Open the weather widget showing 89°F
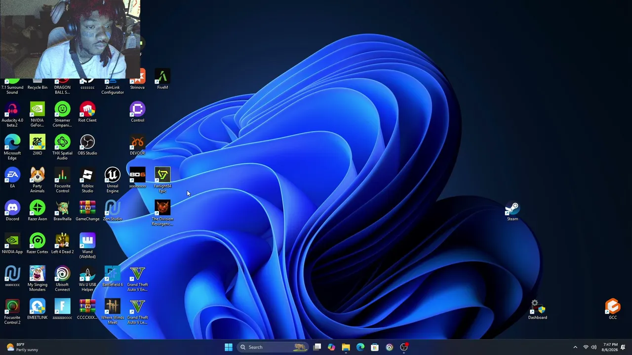This screenshot has height=355, width=632. click(22, 347)
